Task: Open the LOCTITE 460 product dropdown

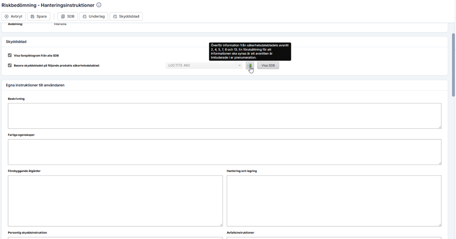Action: click(x=204, y=65)
